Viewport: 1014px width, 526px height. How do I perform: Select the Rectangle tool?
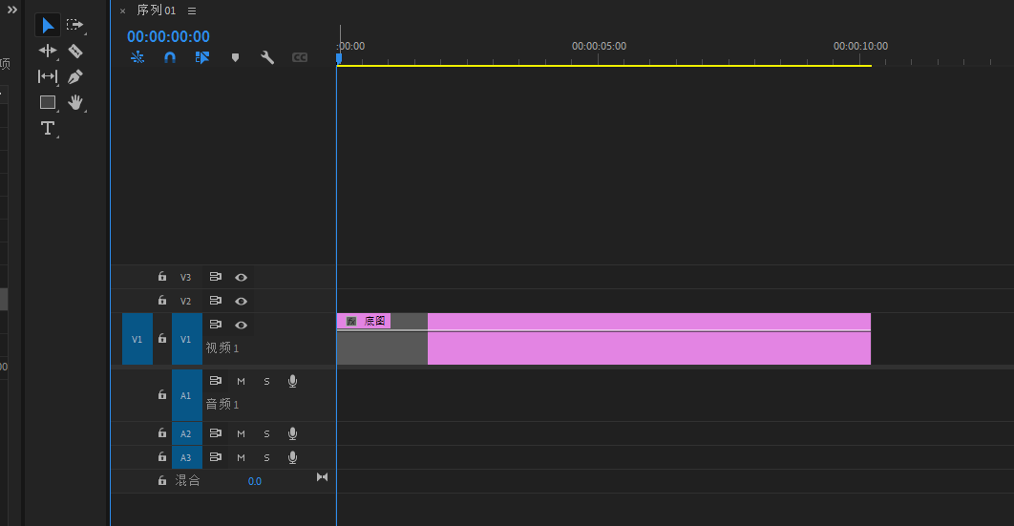(48, 102)
